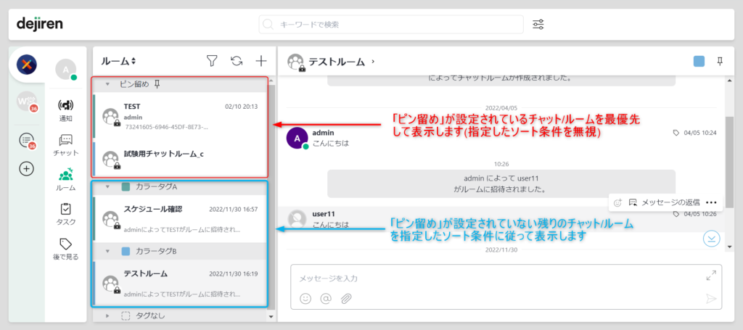Expand the message input box
The height and width of the screenshot is (330, 743).
click(711, 276)
